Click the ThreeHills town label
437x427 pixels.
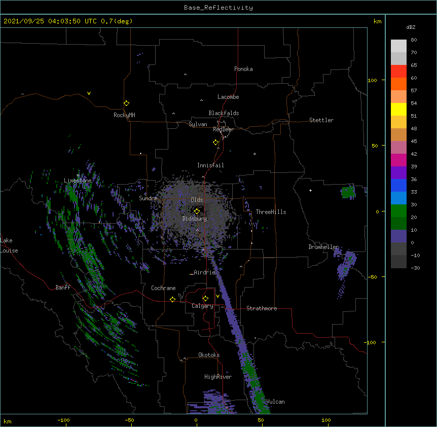pos(271,212)
